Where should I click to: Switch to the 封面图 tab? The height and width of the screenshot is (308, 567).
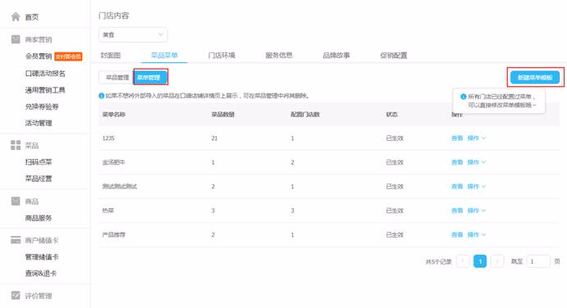(x=110, y=55)
